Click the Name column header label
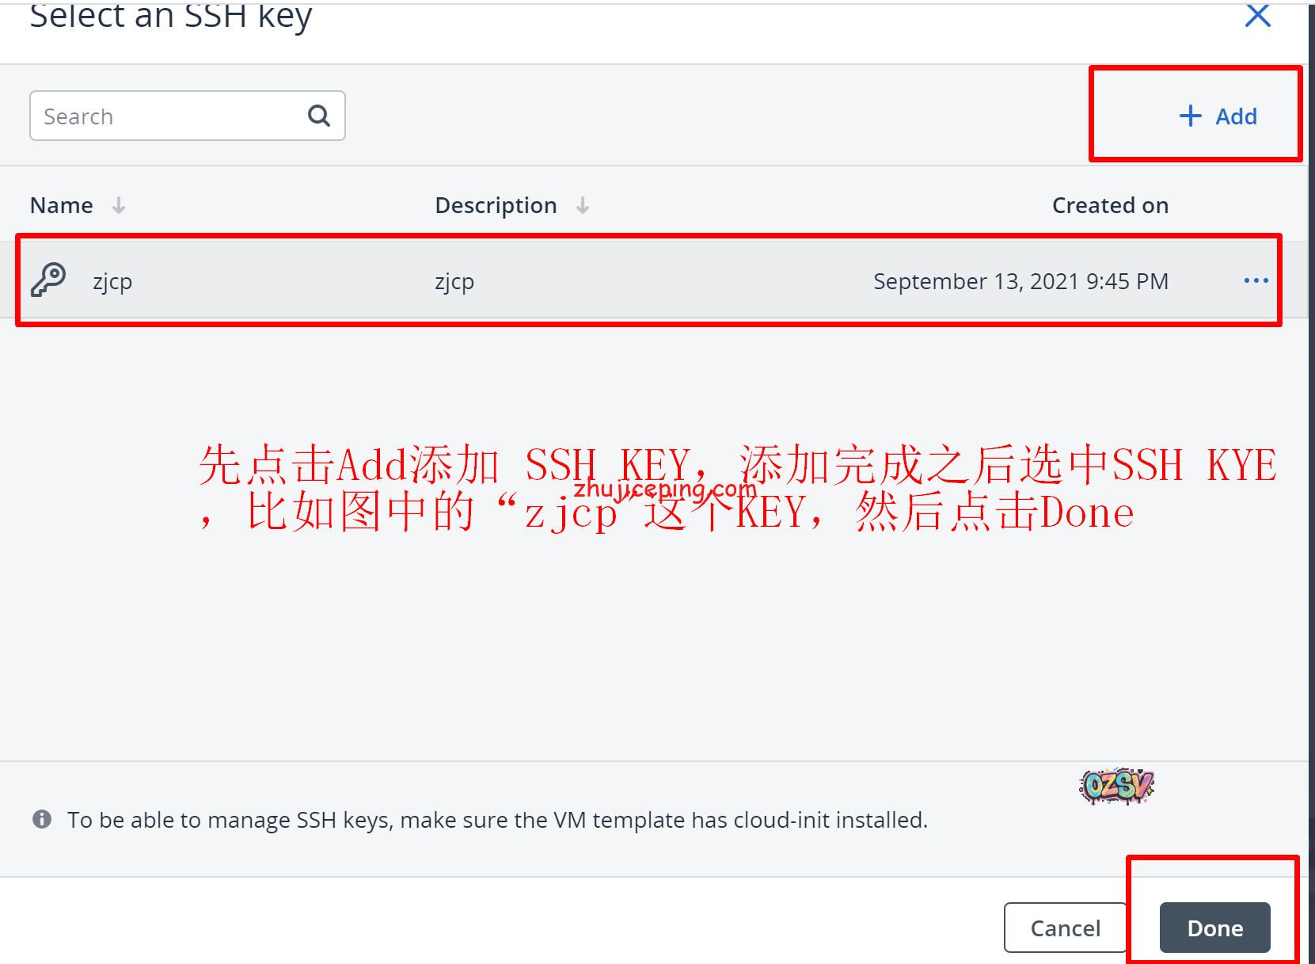 (62, 205)
